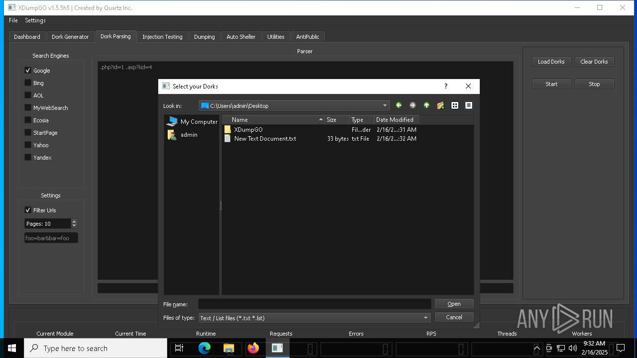Switch to Dork Generator tab

point(70,37)
